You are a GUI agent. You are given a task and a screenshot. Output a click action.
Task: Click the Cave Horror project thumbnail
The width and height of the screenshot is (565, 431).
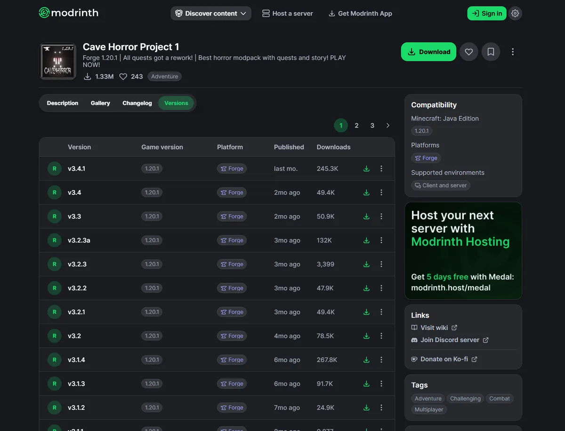click(57, 61)
